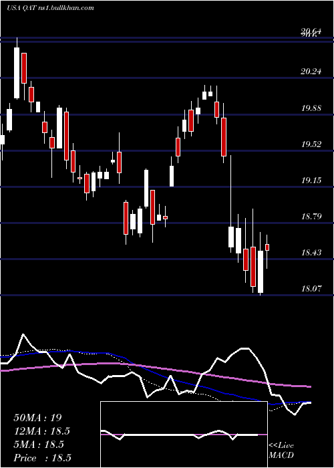Click the 20.24 price level label
The width and height of the screenshot is (334, 468).
pos(311,72)
